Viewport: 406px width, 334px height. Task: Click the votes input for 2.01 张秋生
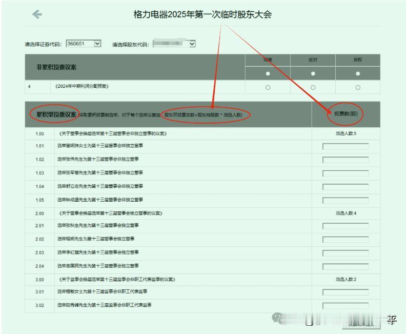[x=346, y=226]
